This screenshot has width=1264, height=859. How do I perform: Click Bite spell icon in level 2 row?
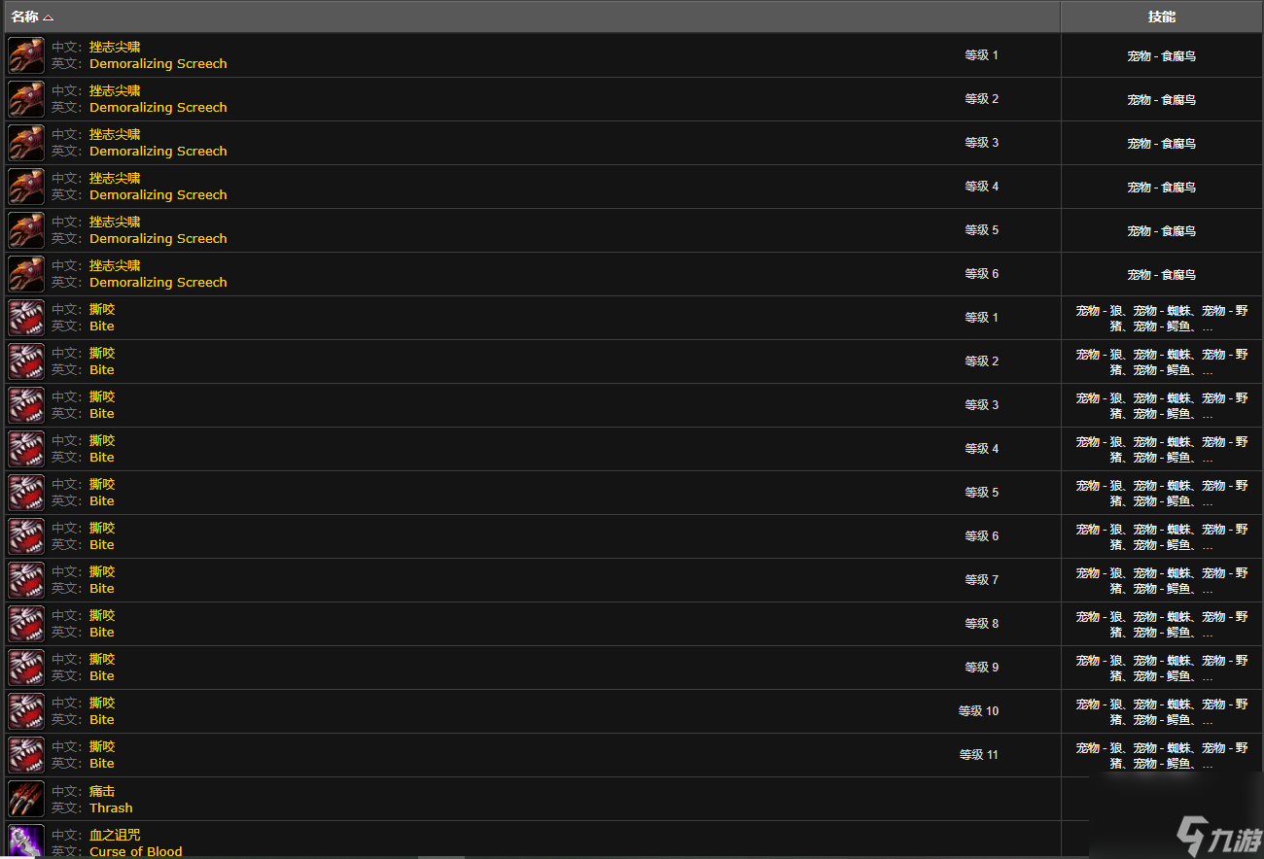[x=26, y=361]
